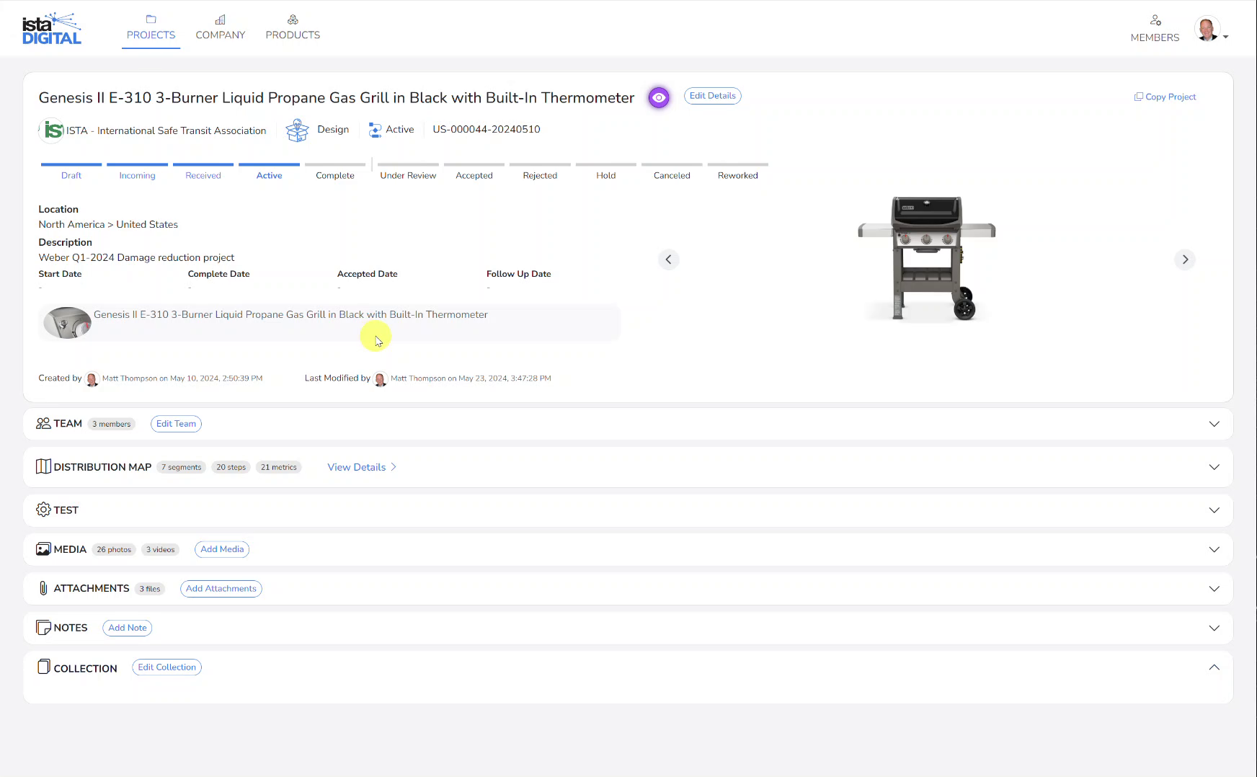Image resolution: width=1257 pixels, height=777 pixels.
Task: Expand the Test section
Action: [1214, 510]
